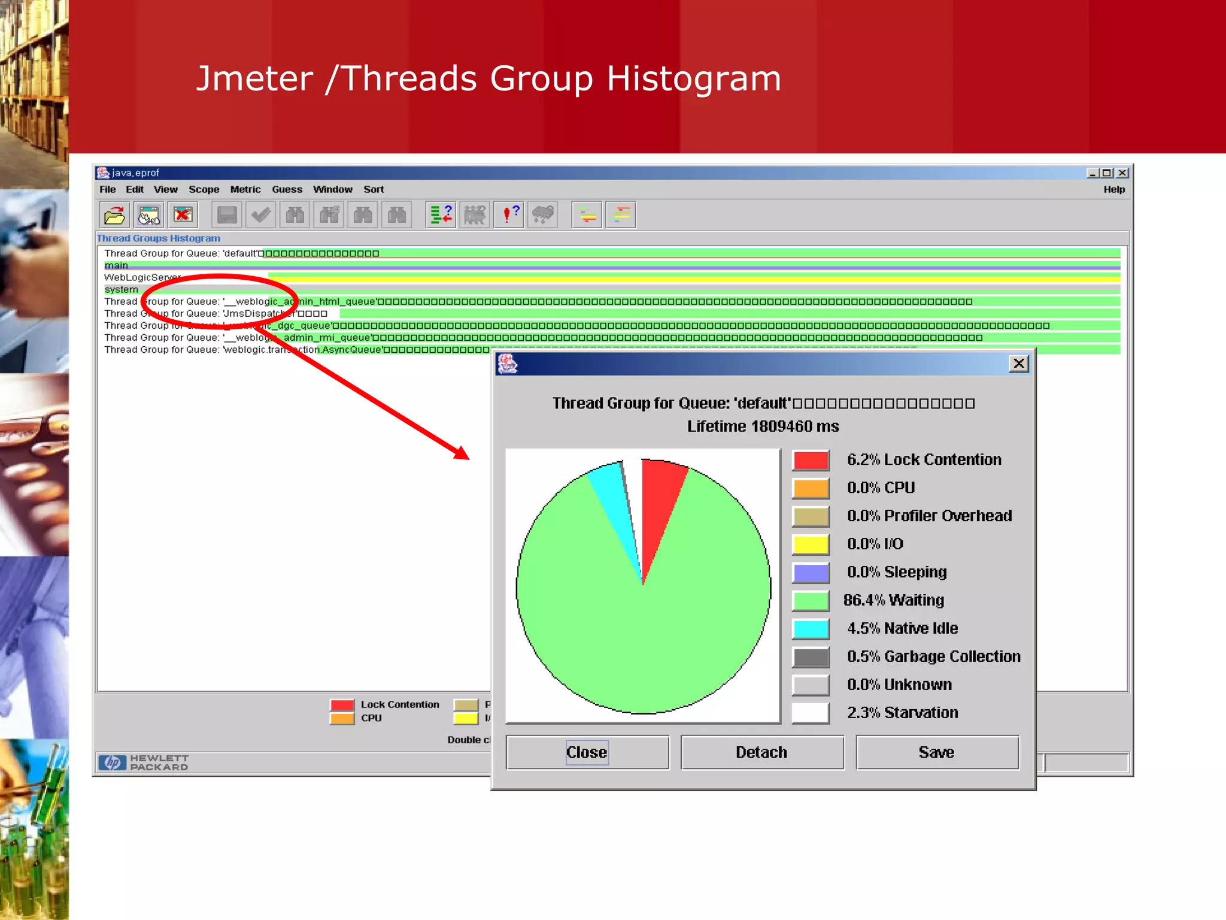Click the large green Waiting pie slice
Image resolution: width=1226 pixels, height=920 pixels.
644,635
